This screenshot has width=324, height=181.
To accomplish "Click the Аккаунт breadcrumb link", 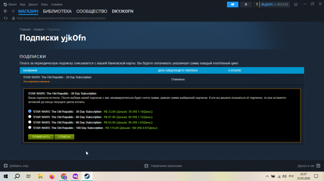I will [x=39, y=29].
